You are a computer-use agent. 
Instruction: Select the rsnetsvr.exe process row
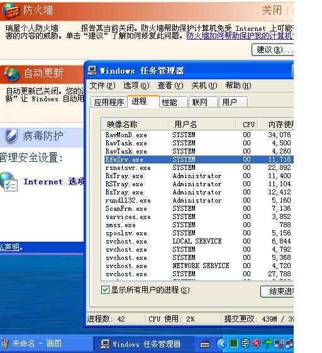[198, 167]
